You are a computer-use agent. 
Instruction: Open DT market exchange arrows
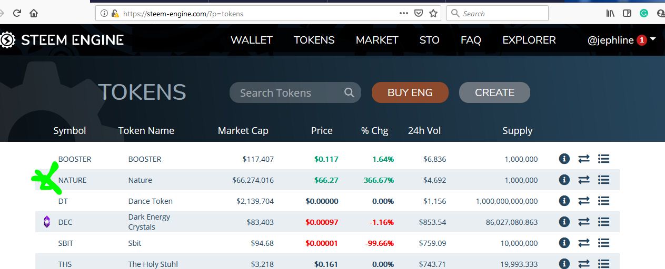583,201
